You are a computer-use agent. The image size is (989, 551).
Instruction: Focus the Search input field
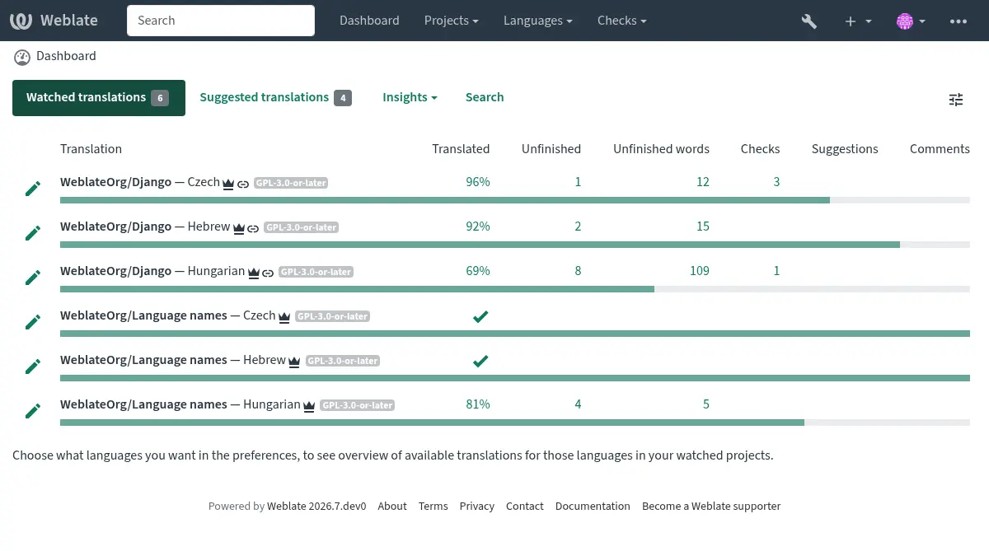(221, 21)
